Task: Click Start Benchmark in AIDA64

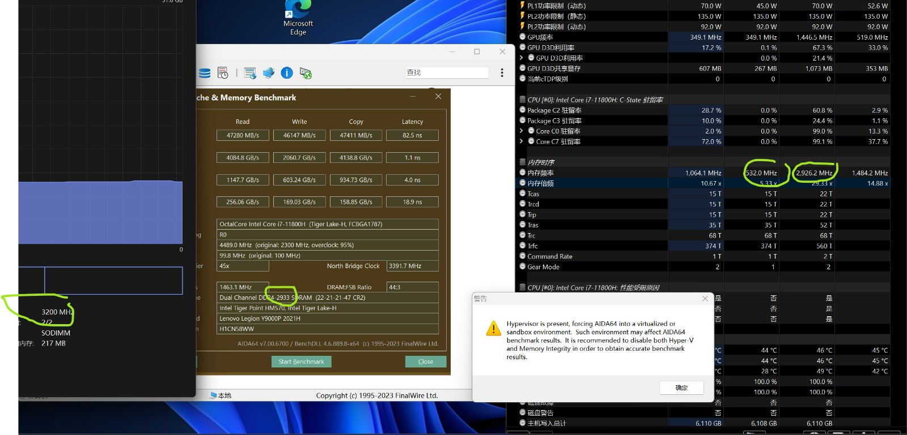Action: (301, 361)
